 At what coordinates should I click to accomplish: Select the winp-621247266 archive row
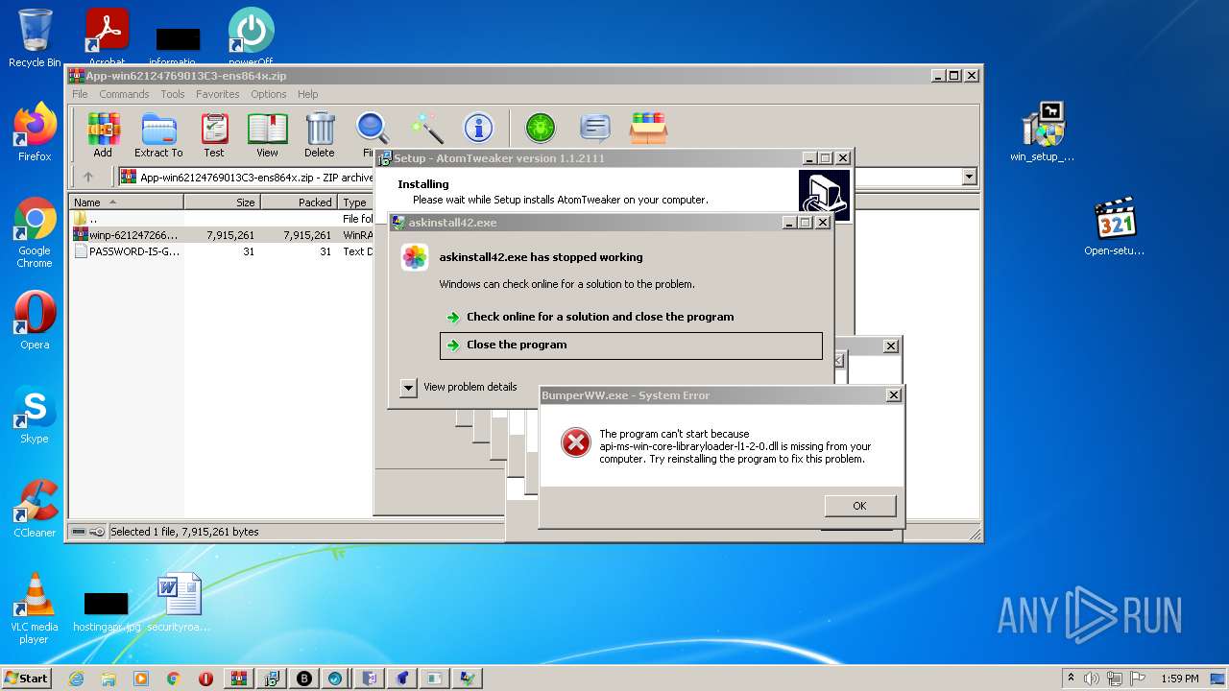point(221,235)
